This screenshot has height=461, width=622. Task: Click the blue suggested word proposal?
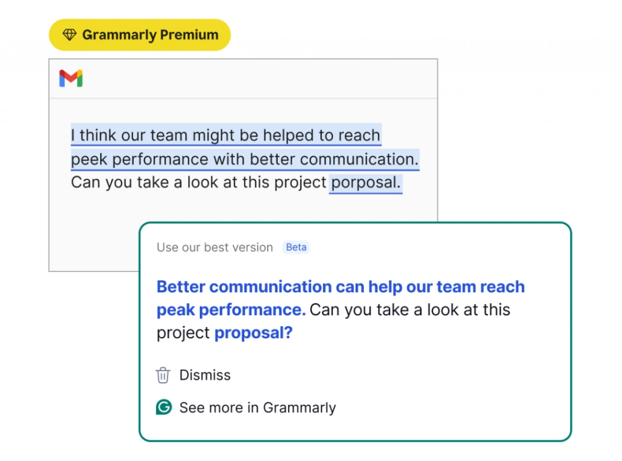(x=253, y=333)
